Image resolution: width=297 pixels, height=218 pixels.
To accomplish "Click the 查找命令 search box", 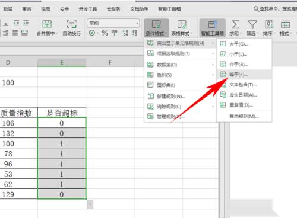I will (275, 9).
